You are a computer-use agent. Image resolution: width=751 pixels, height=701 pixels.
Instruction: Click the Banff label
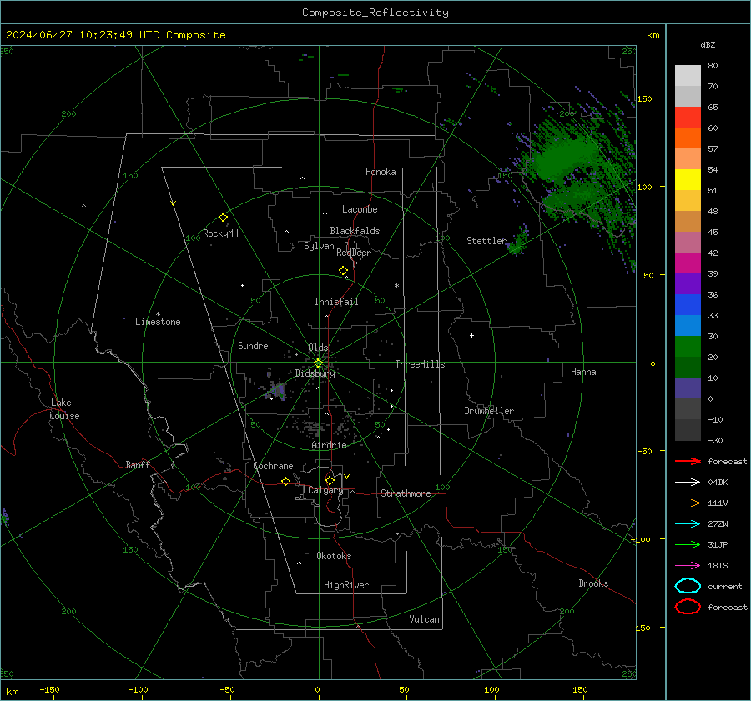(x=138, y=464)
